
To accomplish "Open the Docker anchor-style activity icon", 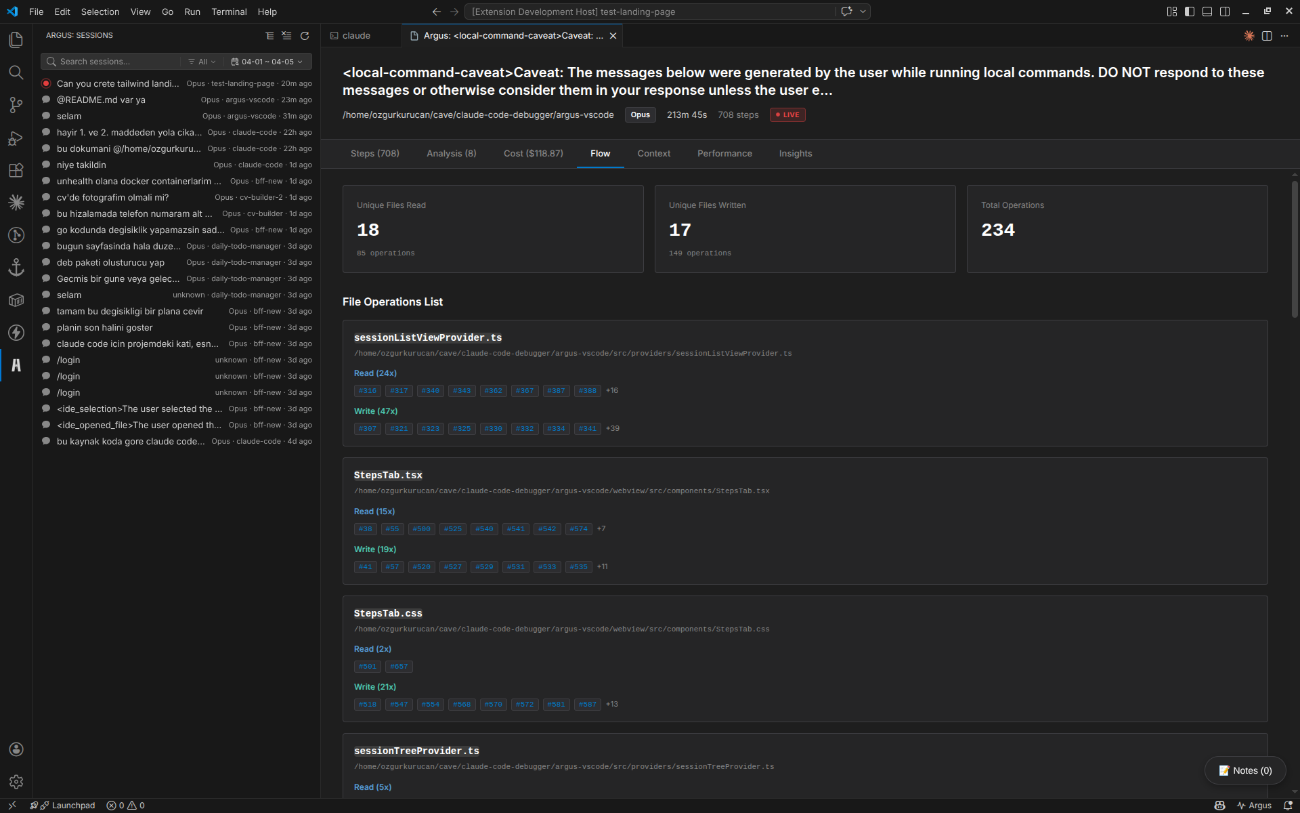I will [x=16, y=268].
